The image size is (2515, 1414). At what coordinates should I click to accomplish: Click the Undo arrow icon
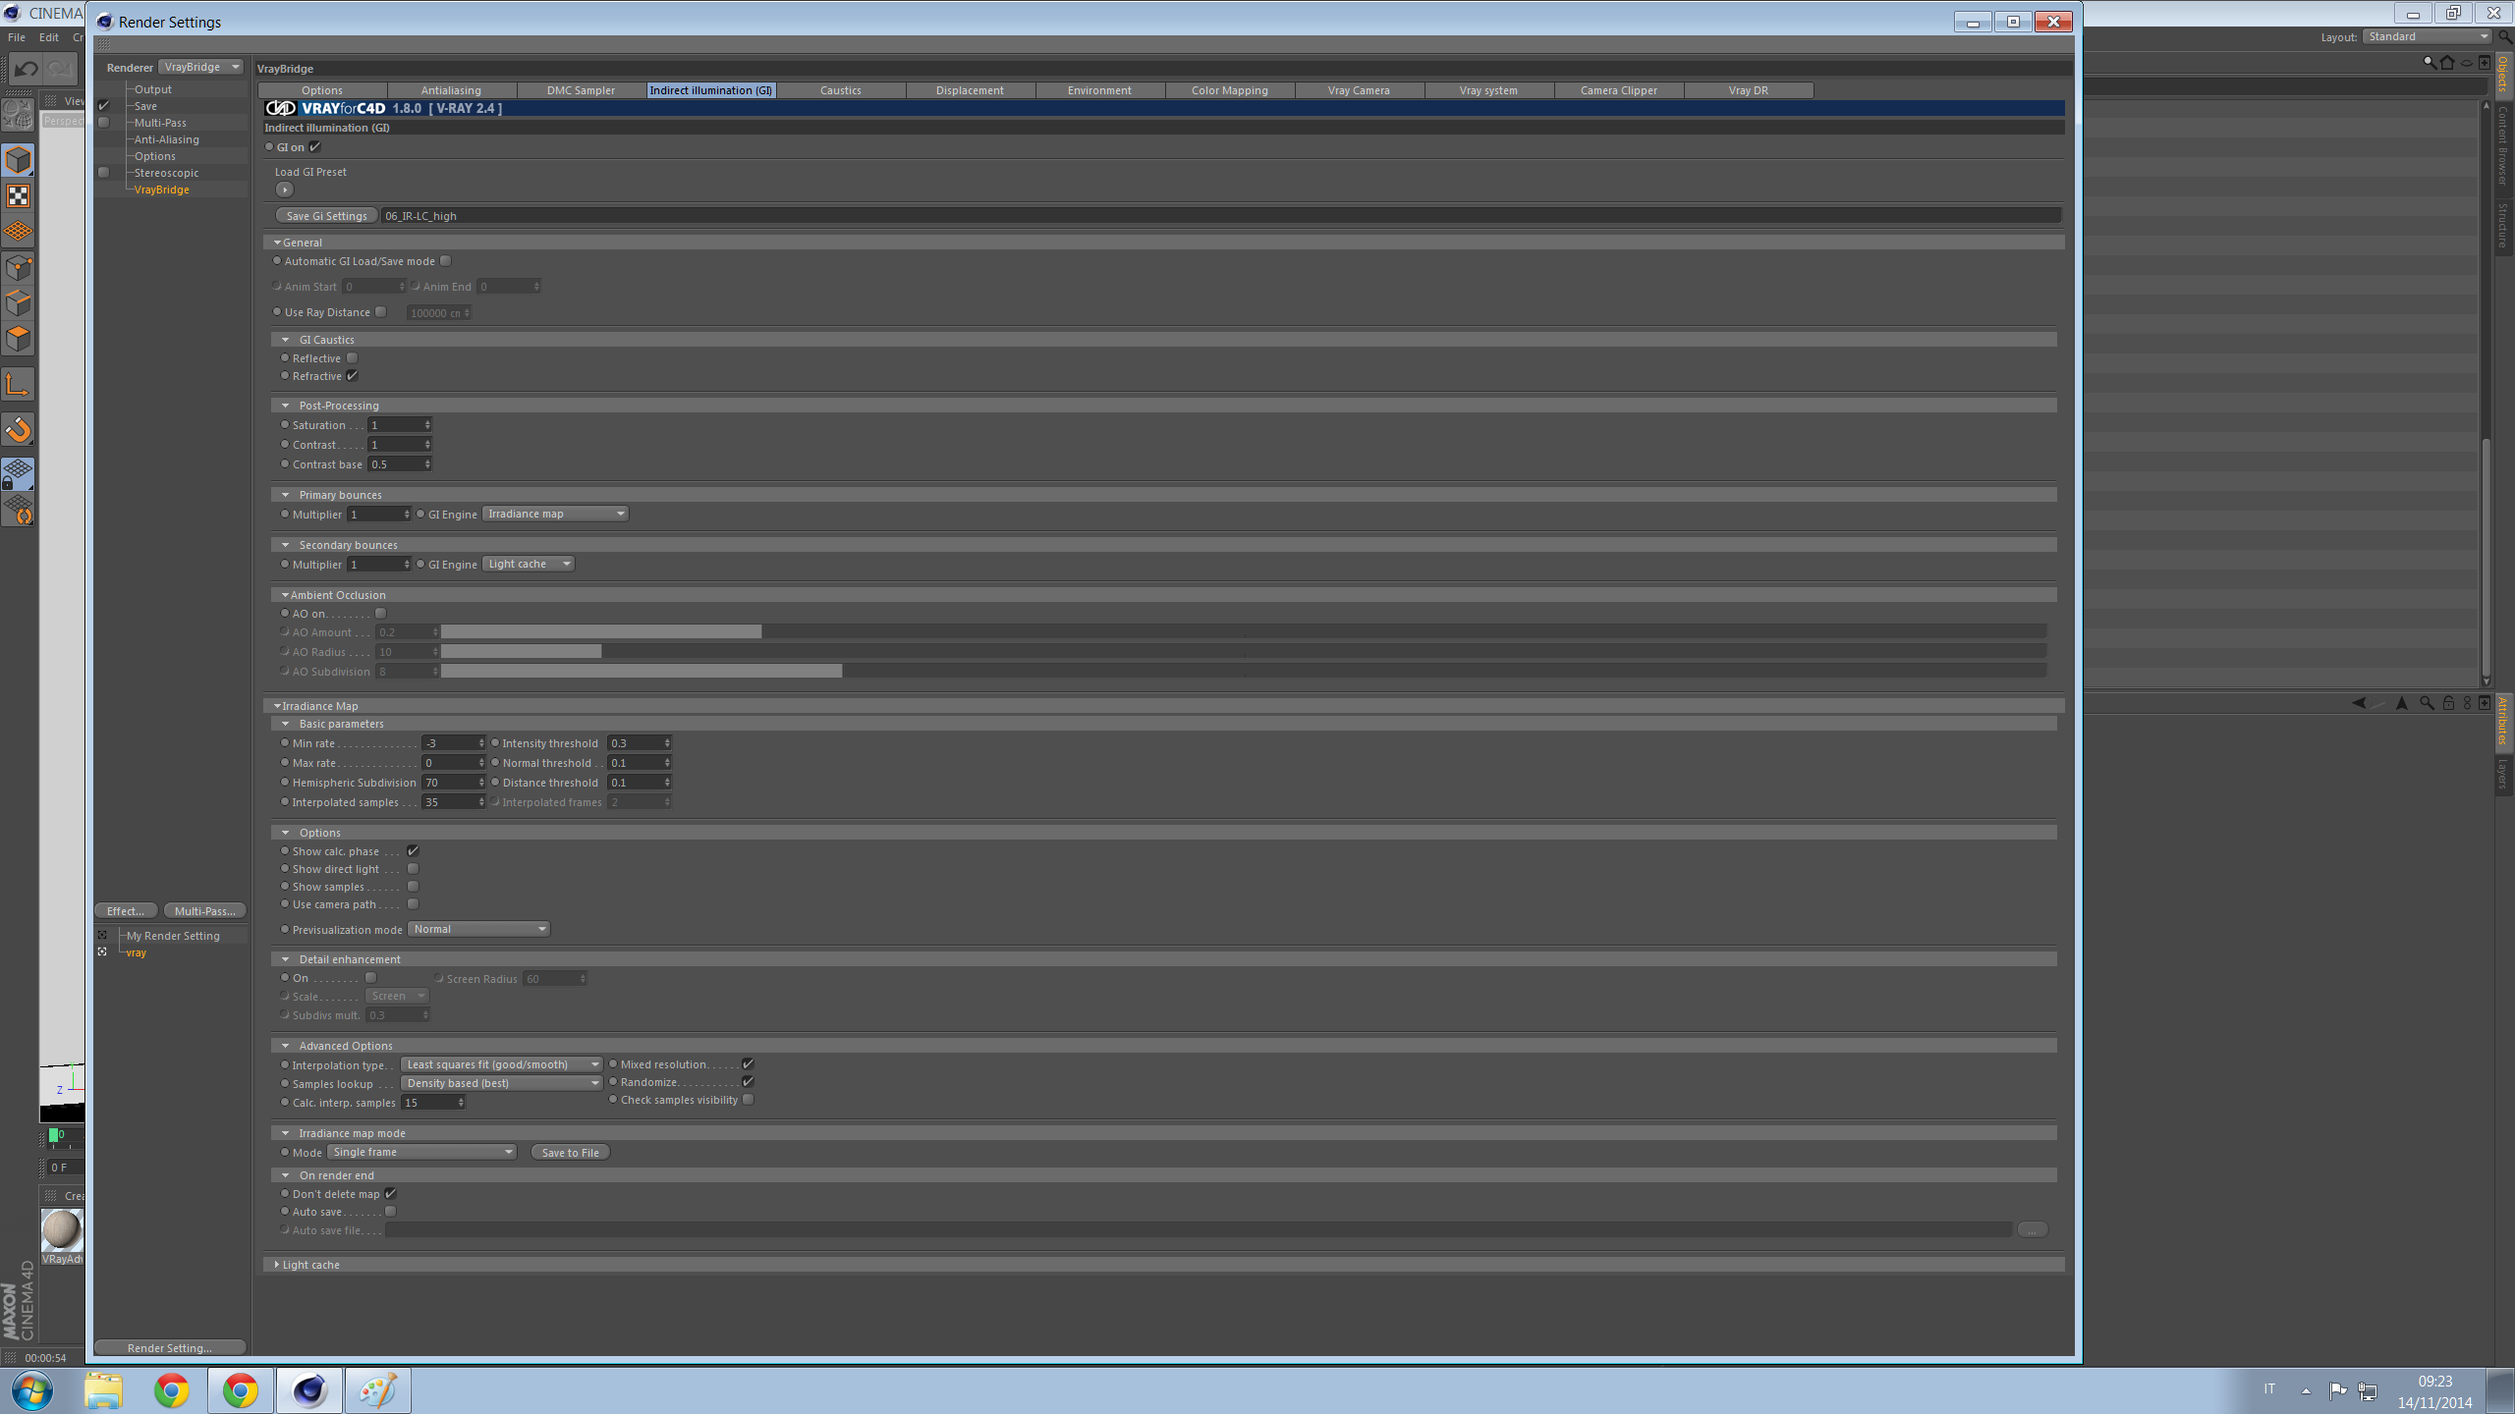coord(26,69)
